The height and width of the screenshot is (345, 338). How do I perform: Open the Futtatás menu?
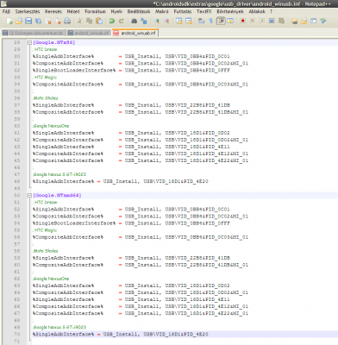[183, 11]
